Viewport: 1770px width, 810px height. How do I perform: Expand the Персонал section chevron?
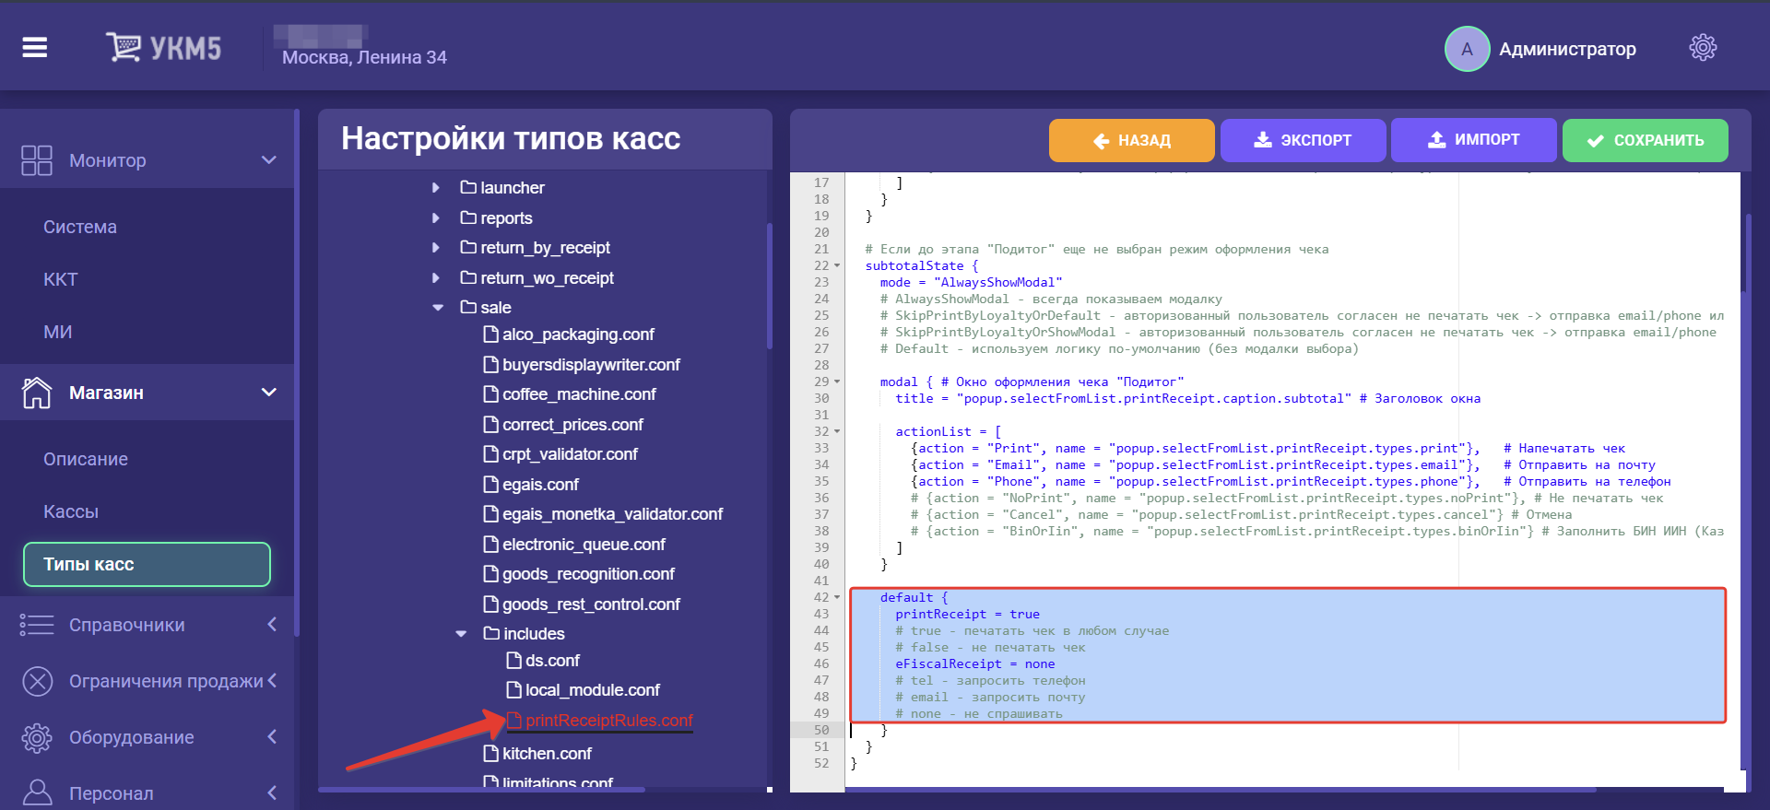click(x=272, y=792)
